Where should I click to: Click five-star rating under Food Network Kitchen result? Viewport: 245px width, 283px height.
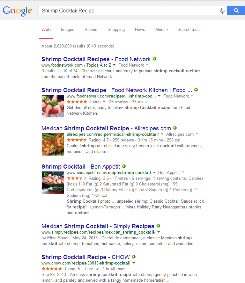click(x=77, y=102)
